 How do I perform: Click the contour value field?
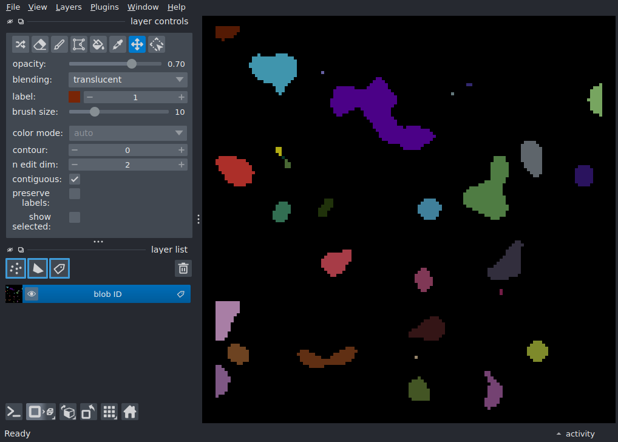click(128, 150)
